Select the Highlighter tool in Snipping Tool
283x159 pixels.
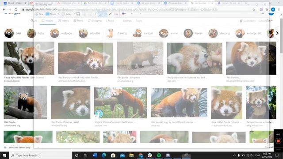coord(110,14)
